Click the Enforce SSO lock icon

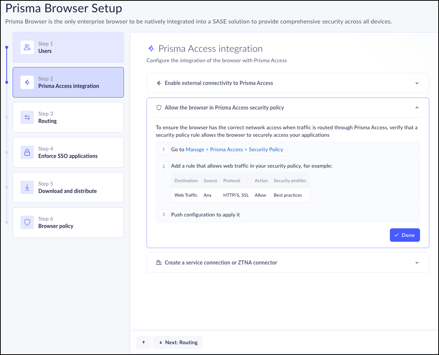tap(27, 152)
